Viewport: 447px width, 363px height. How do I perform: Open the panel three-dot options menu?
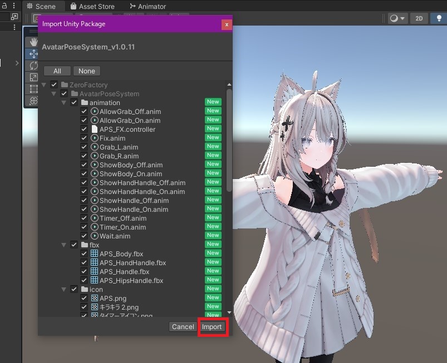tap(14, 6)
